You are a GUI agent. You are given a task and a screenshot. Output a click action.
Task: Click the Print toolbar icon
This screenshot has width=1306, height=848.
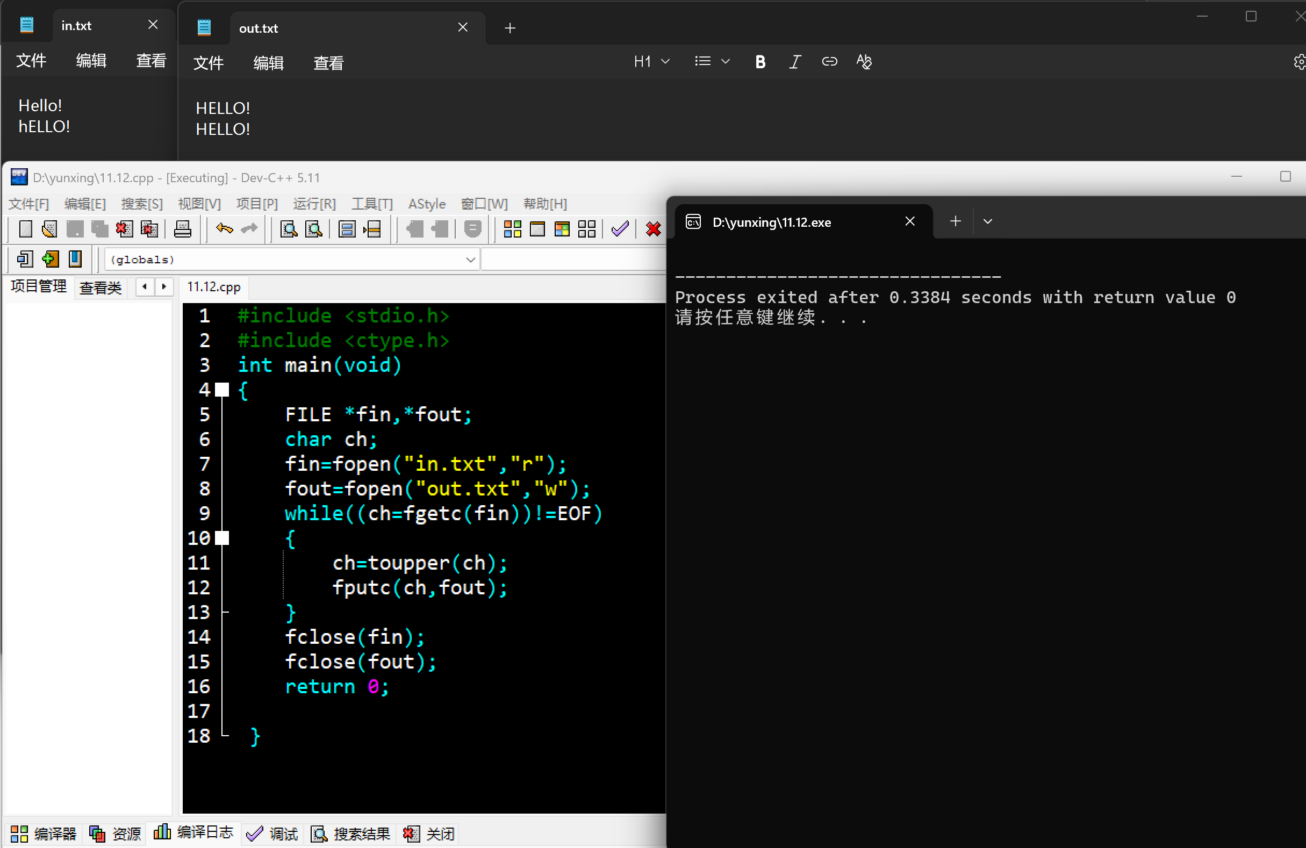pos(182,229)
